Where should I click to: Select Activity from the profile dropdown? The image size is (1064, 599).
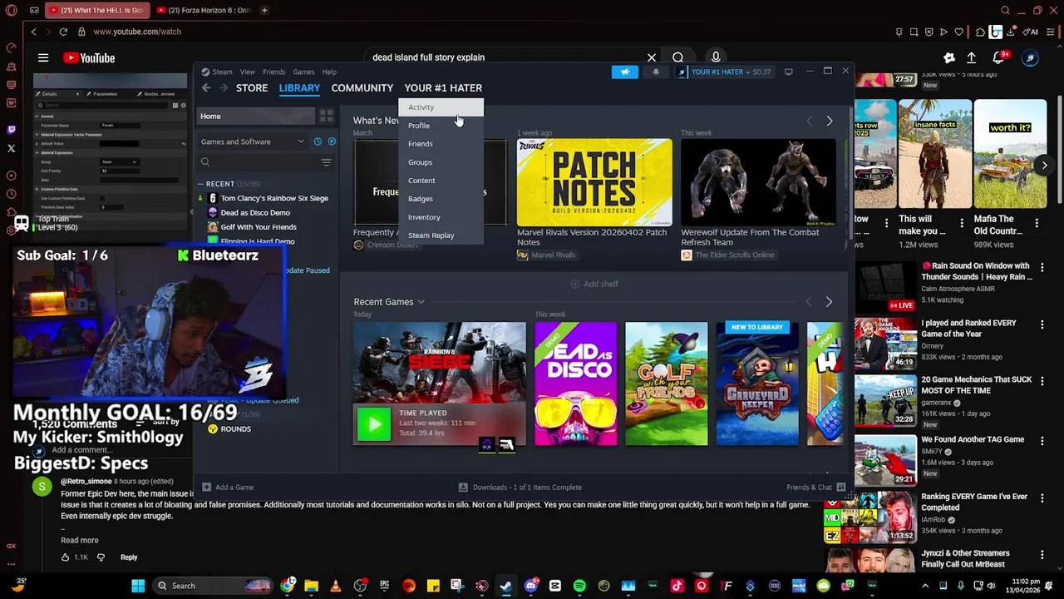click(x=441, y=107)
